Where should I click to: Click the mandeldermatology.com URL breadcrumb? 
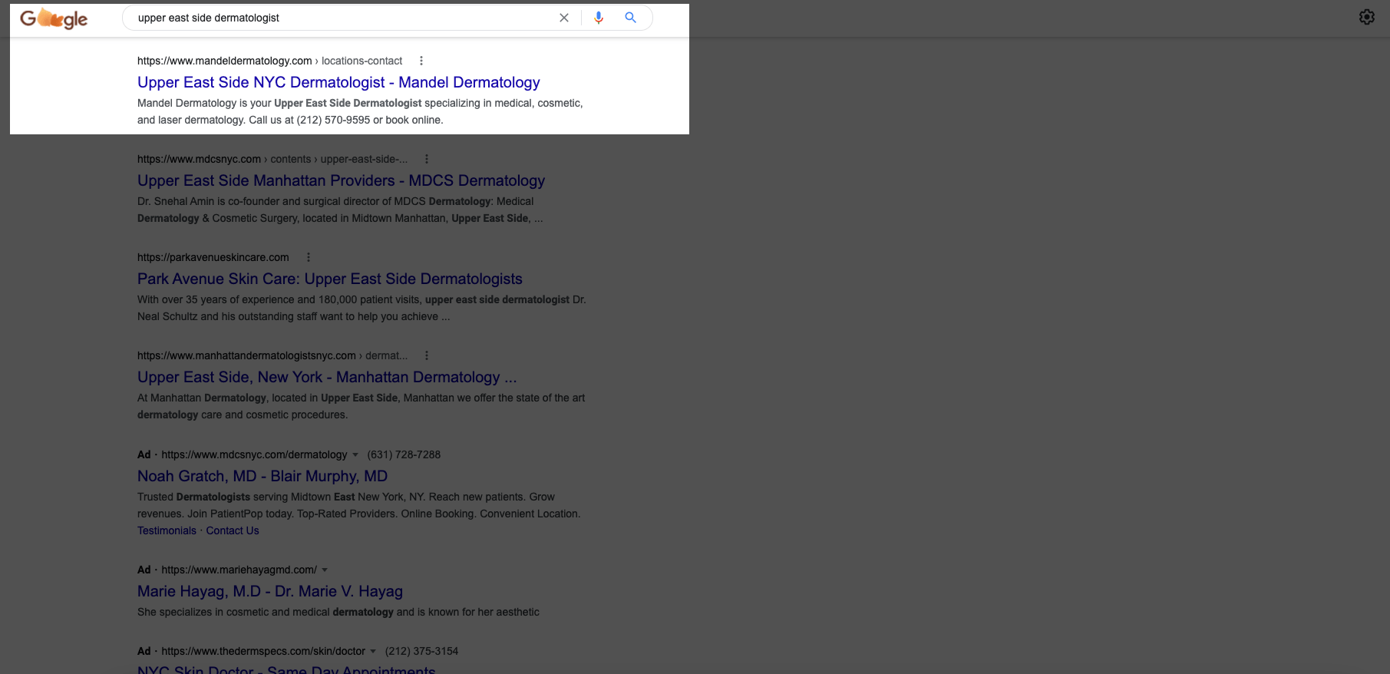click(x=269, y=61)
